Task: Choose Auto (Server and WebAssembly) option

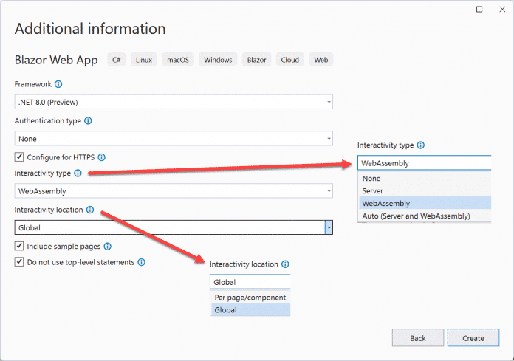Action: pyautogui.click(x=425, y=216)
